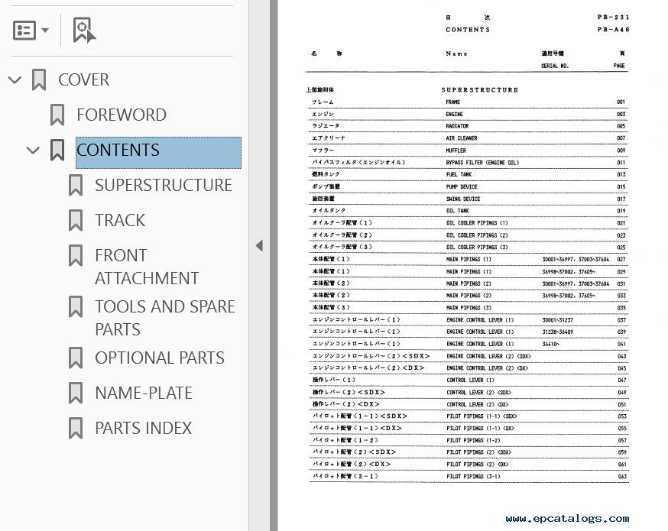Navigate to FRONT ATTACHMENT bookmark
The width and height of the screenshot is (668, 531).
(147, 267)
